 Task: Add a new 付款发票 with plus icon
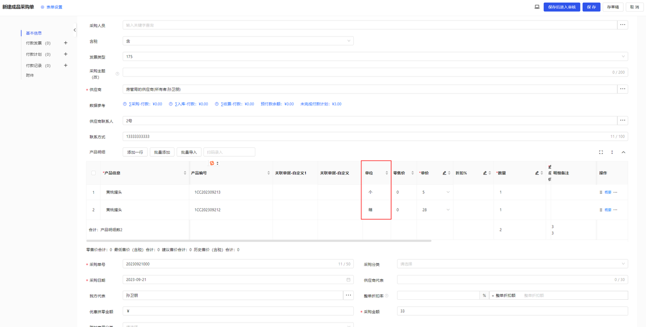(x=66, y=43)
